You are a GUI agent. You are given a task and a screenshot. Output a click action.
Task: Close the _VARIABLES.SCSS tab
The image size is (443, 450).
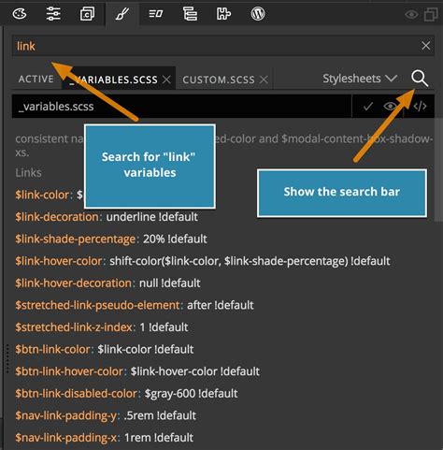(x=166, y=80)
